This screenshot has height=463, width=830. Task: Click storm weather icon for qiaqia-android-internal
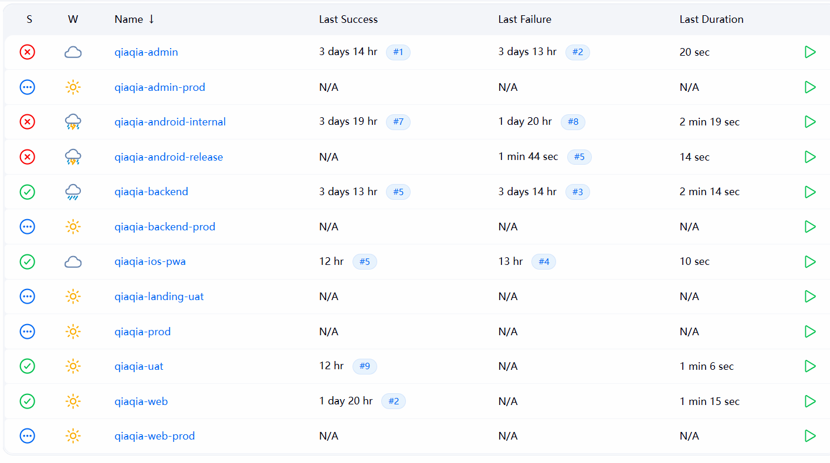(73, 122)
